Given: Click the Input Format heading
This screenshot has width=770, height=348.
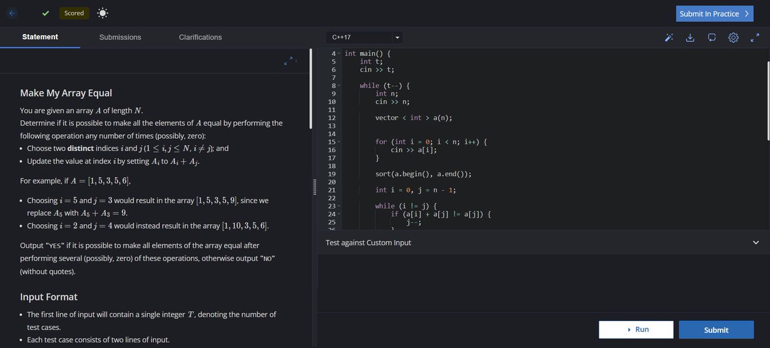Looking at the screenshot, I should [x=49, y=297].
